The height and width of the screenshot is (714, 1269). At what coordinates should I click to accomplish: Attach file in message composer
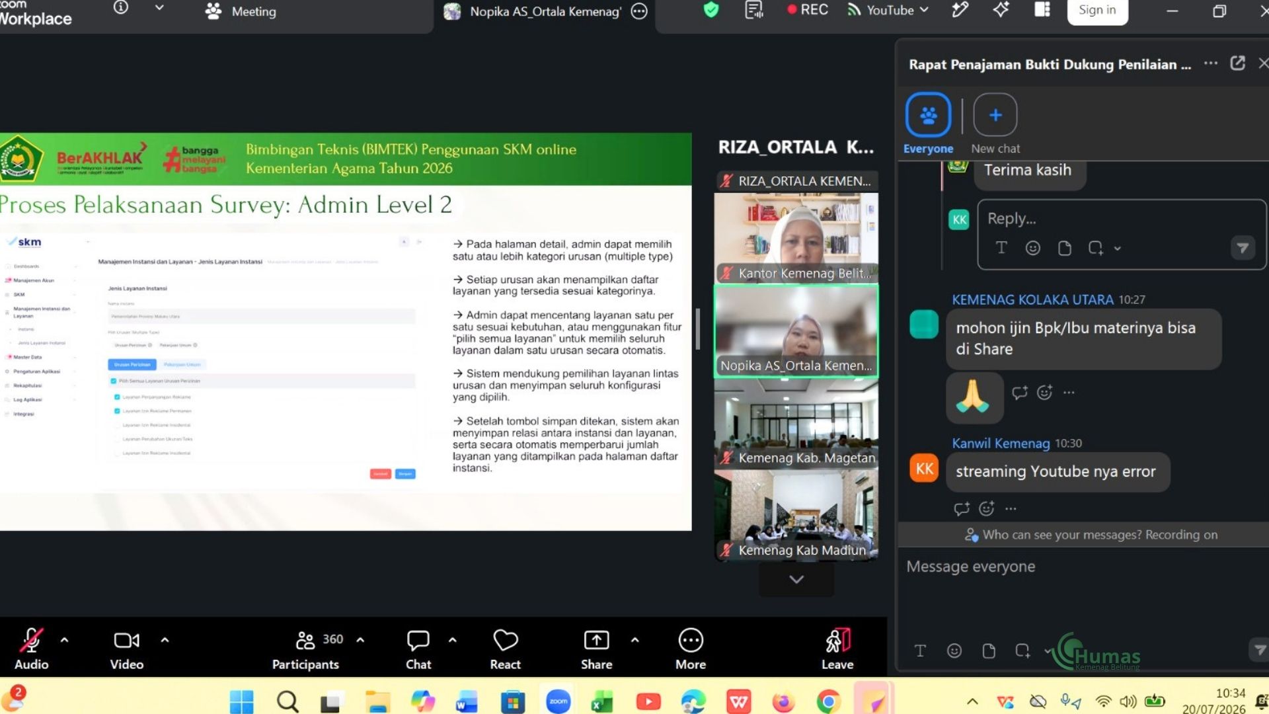[x=989, y=651]
